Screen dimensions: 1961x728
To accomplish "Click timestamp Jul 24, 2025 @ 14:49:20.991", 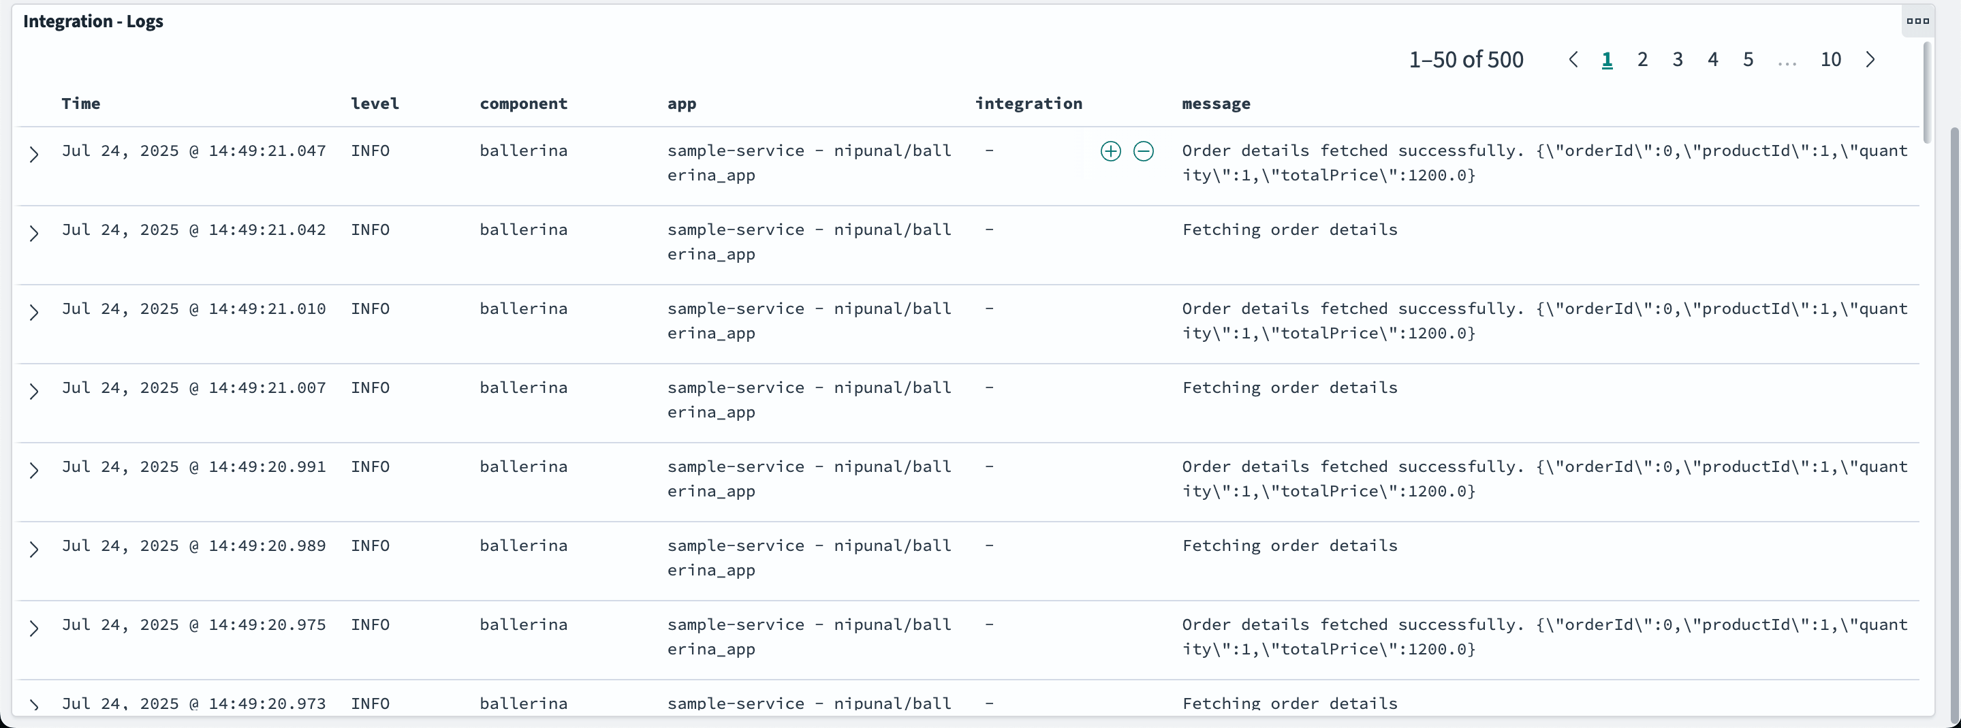I will pos(193,466).
